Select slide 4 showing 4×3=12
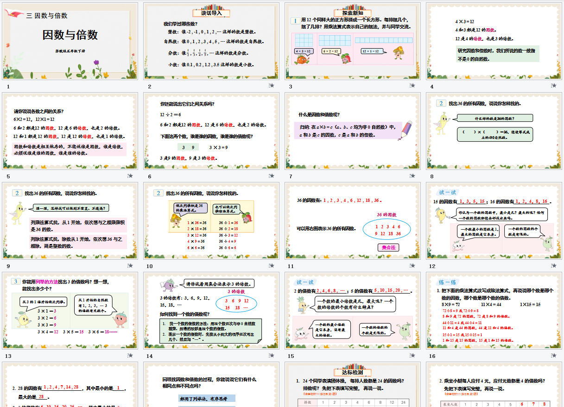The image size is (564, 407). coord(494,41)
